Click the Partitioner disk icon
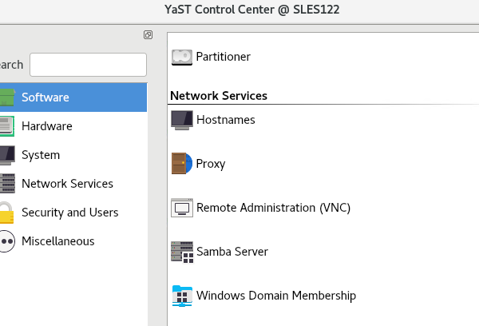 pyautogui.click(x=182, y=57)
